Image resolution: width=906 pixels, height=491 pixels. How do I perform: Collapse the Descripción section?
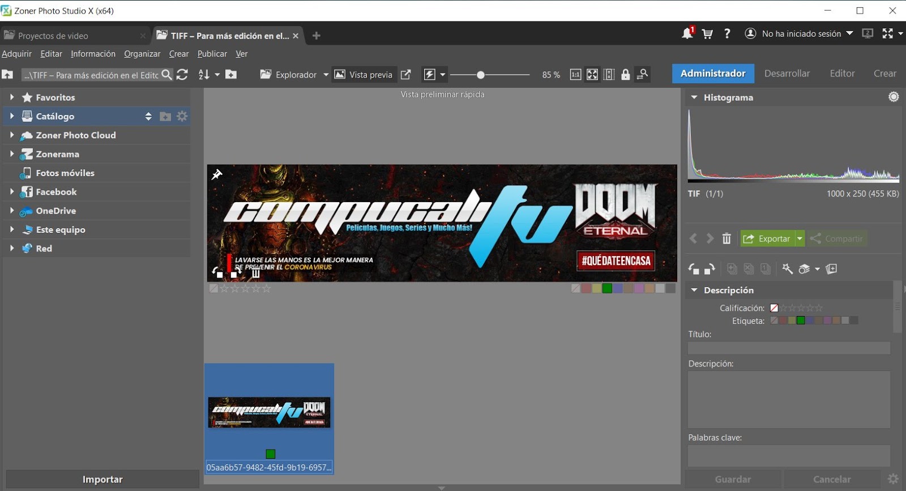(694, 290)
